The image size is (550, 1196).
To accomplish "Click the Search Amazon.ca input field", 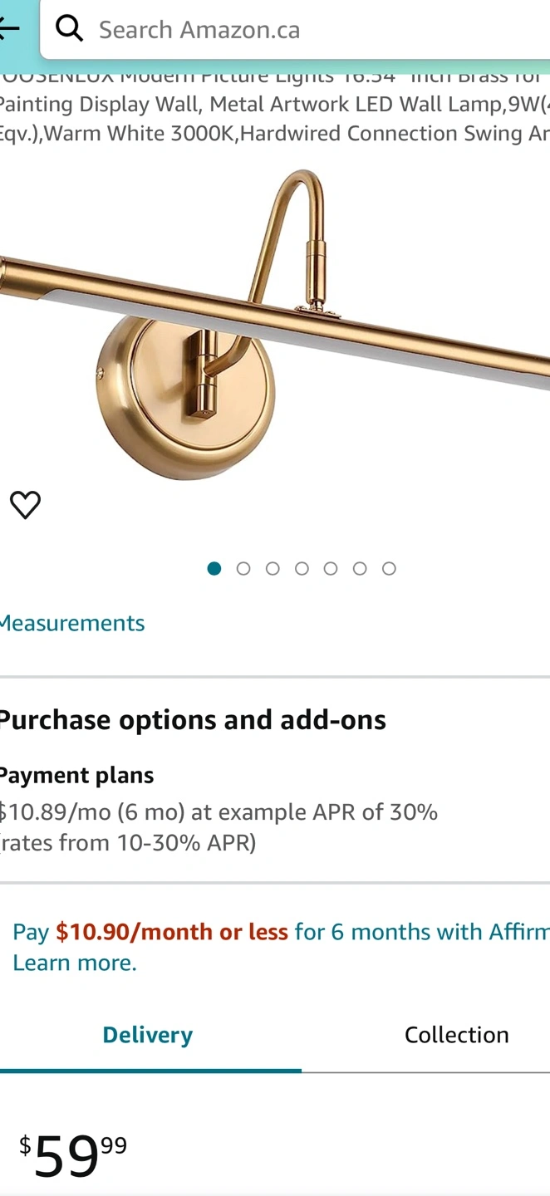I will [316, 30].
